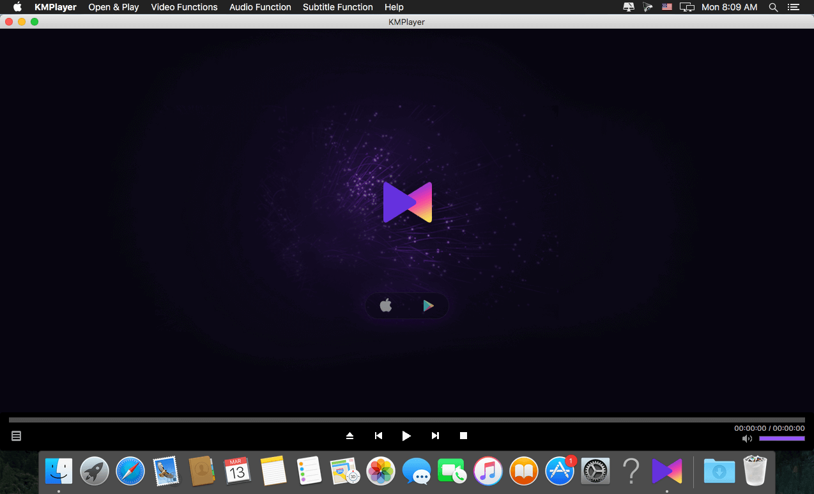The width and height of the screenshot is (814, 494).
Task: Open Notes app in Dock
Action: pos(273,472)
